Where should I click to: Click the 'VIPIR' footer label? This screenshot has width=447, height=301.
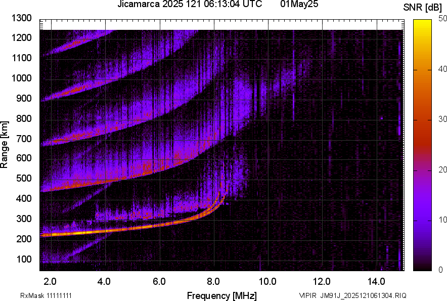click(x=308, y=295)
